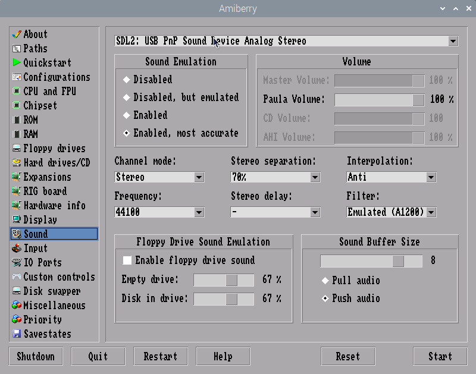The width and height of the screenshot is (476, 374).
Task: Click the RTG board icon
Action: 17,191
